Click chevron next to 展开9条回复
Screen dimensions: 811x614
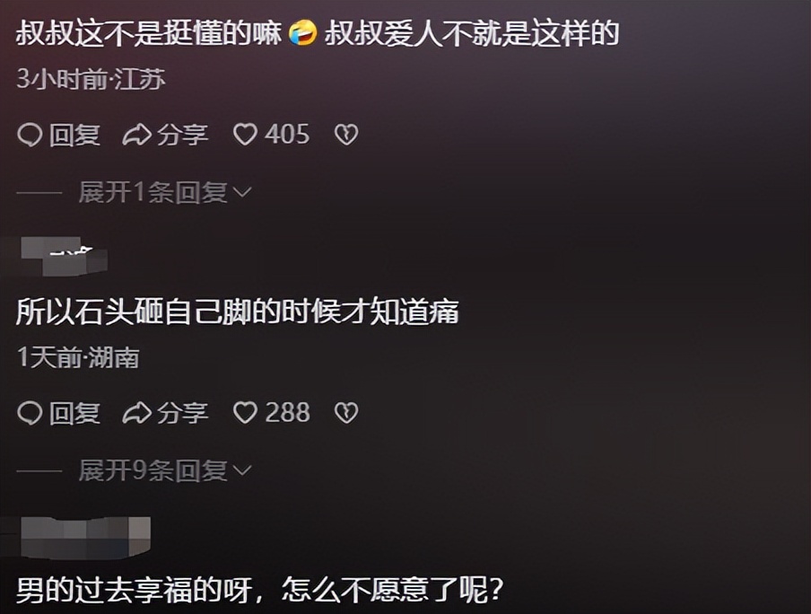click(x=242, y=471)
